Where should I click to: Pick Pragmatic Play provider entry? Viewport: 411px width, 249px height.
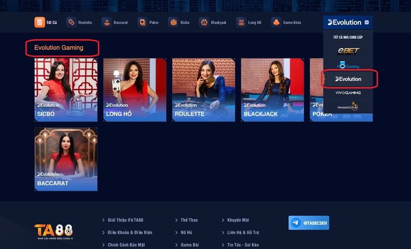pos(348,107)
